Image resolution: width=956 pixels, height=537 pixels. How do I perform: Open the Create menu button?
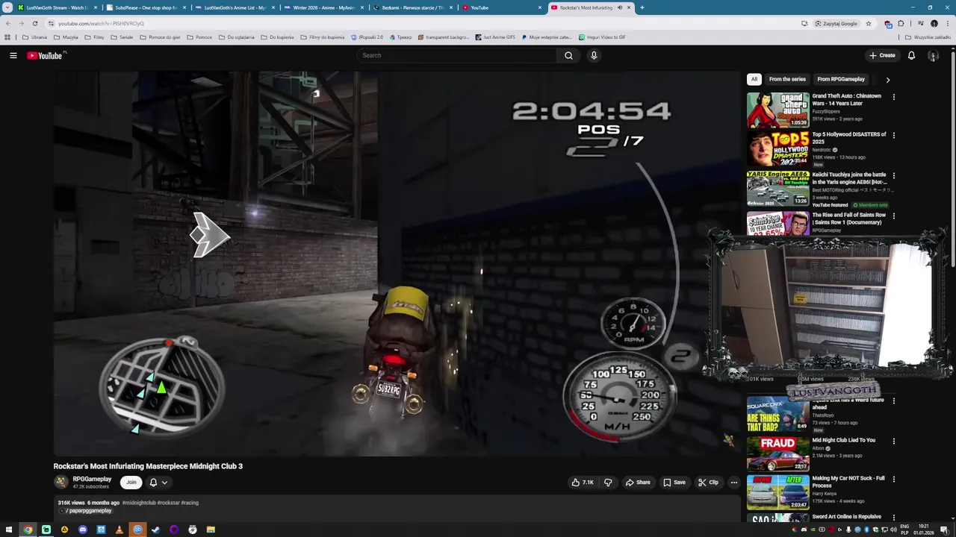(882, 55)
